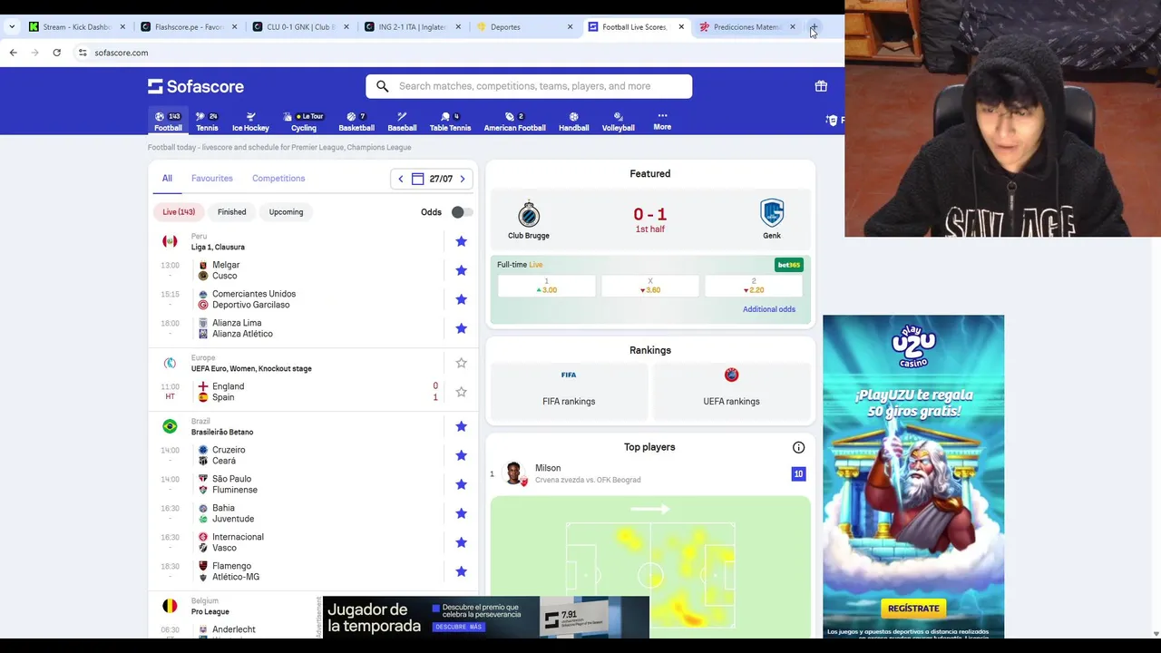Click the away win odds 2.20
The width and height of the screenshot is (1161, 653).
click(x=754, y=286)
